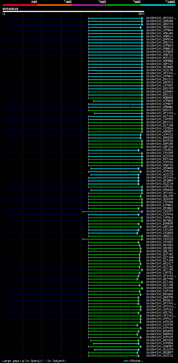
Task: Open hit UniRef100_A7PW04
Action: pyautogui.click(x=160, y=30)
